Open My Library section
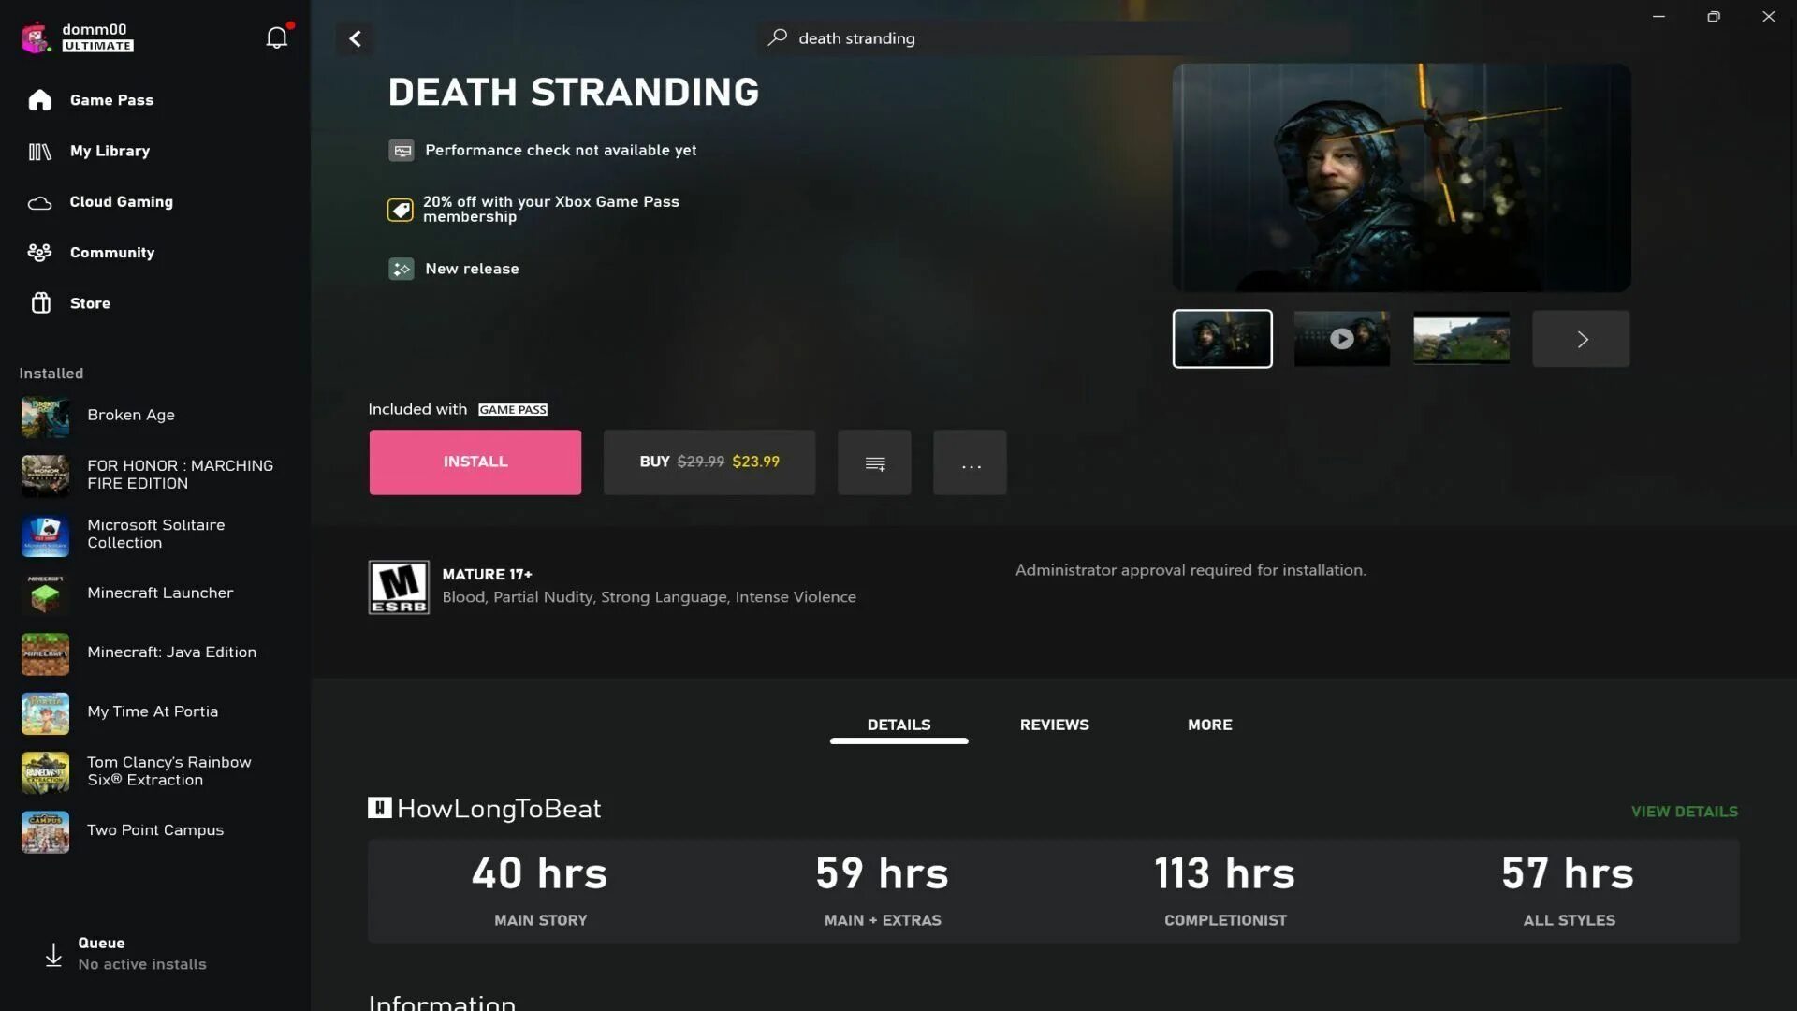This screenshot has height=1011, width=1797. 110,152
